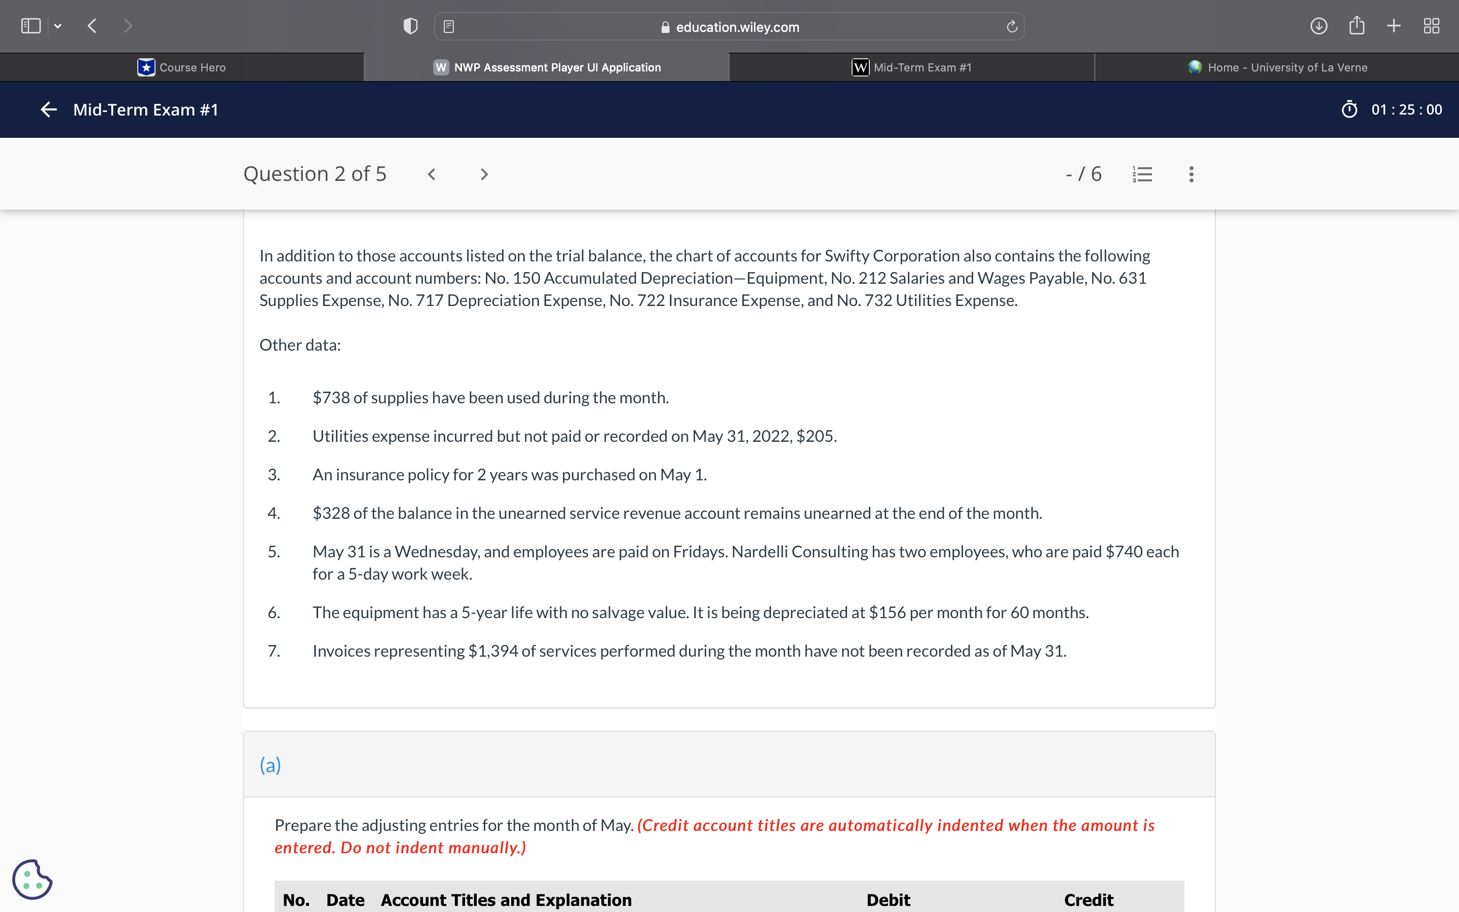Image resolution: width=1459 pixels, height=912 pixels.
Task: Open part (a) of the question
Action: point(270,765)
